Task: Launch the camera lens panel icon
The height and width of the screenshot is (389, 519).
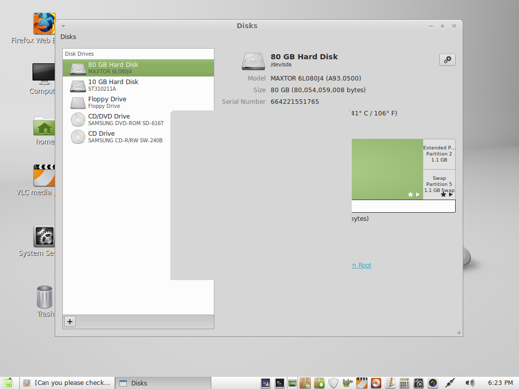Action: coord(433,383)
